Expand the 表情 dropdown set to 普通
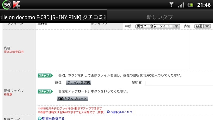213x120 pixels. click(203, 26)
